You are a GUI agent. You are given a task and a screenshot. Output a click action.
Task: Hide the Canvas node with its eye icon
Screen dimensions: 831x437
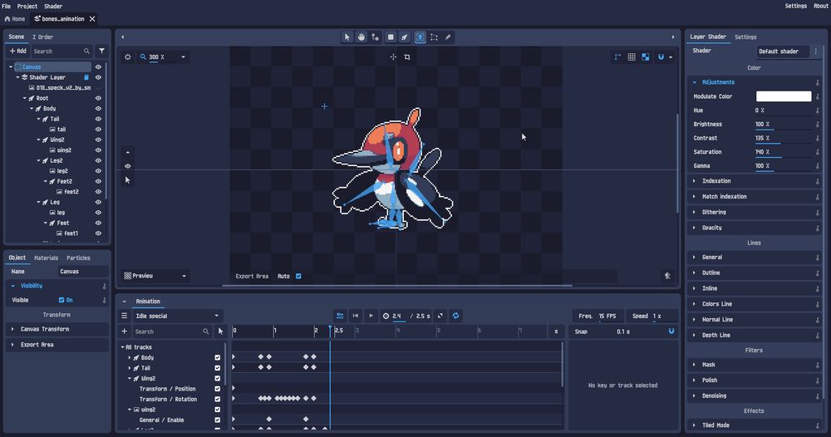coord(98,66)
